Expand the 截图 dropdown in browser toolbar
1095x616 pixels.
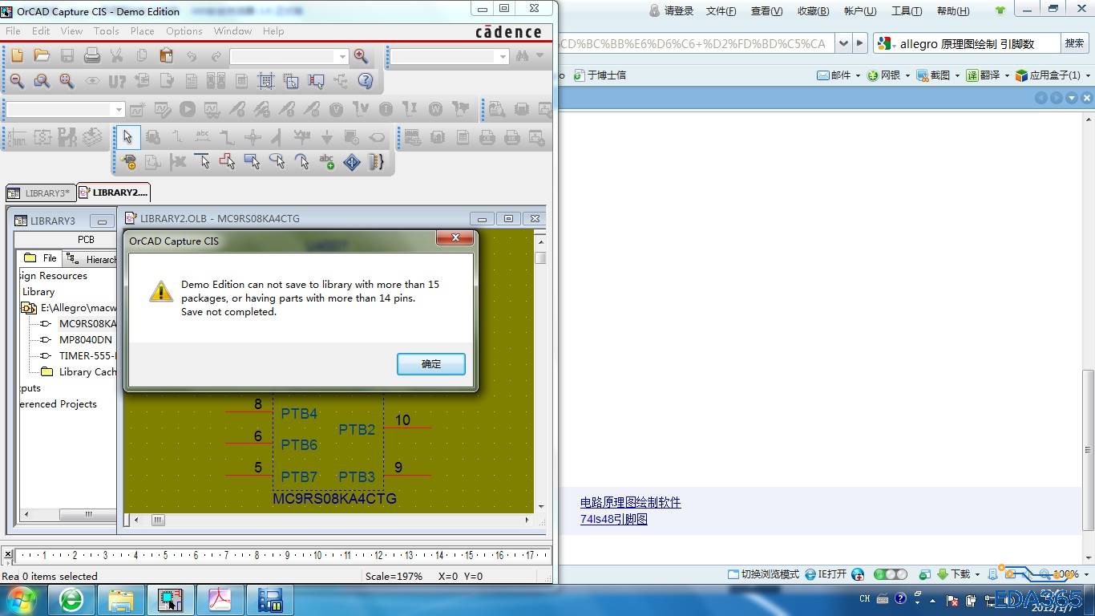click(x=957, y=75)
